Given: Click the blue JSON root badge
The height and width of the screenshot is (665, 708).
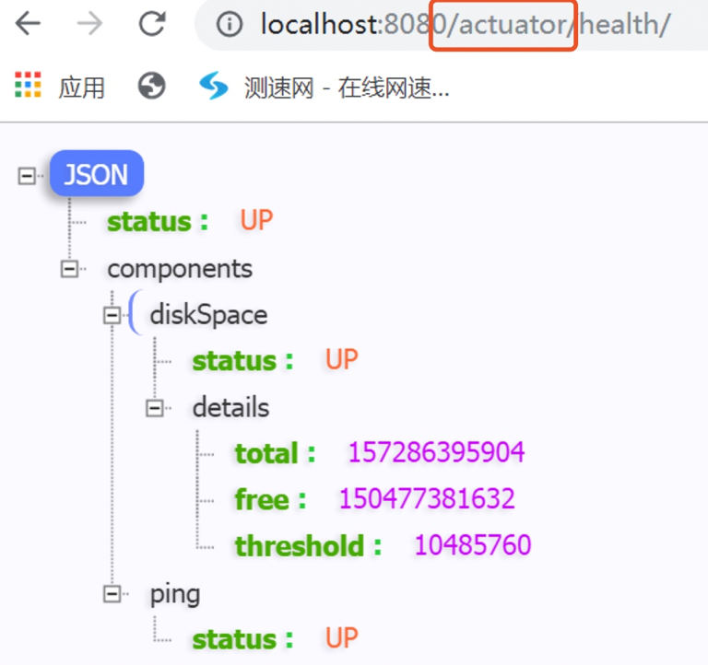Looking at the screenshot, I should (x=97, y=174).
